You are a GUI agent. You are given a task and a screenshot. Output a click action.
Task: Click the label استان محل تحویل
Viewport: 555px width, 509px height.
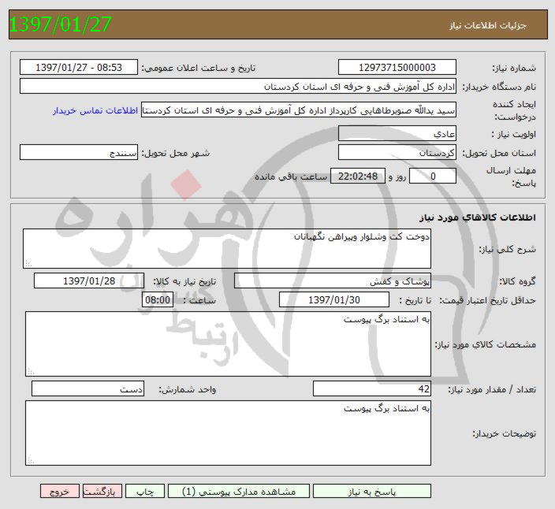[x=500, y=153]
